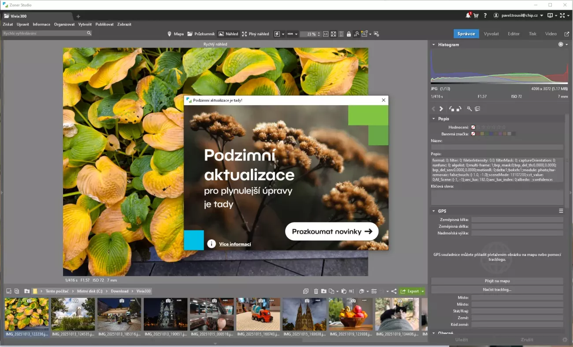Switch to Průzkumník browser view

click(x=201, y=34)
